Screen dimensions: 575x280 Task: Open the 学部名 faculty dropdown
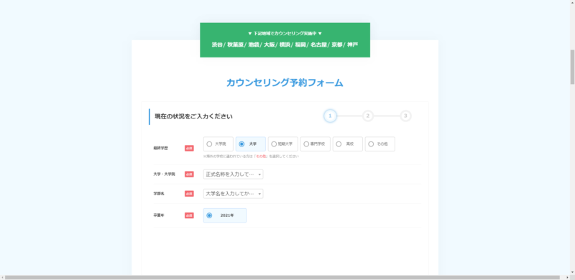point(233,194)
